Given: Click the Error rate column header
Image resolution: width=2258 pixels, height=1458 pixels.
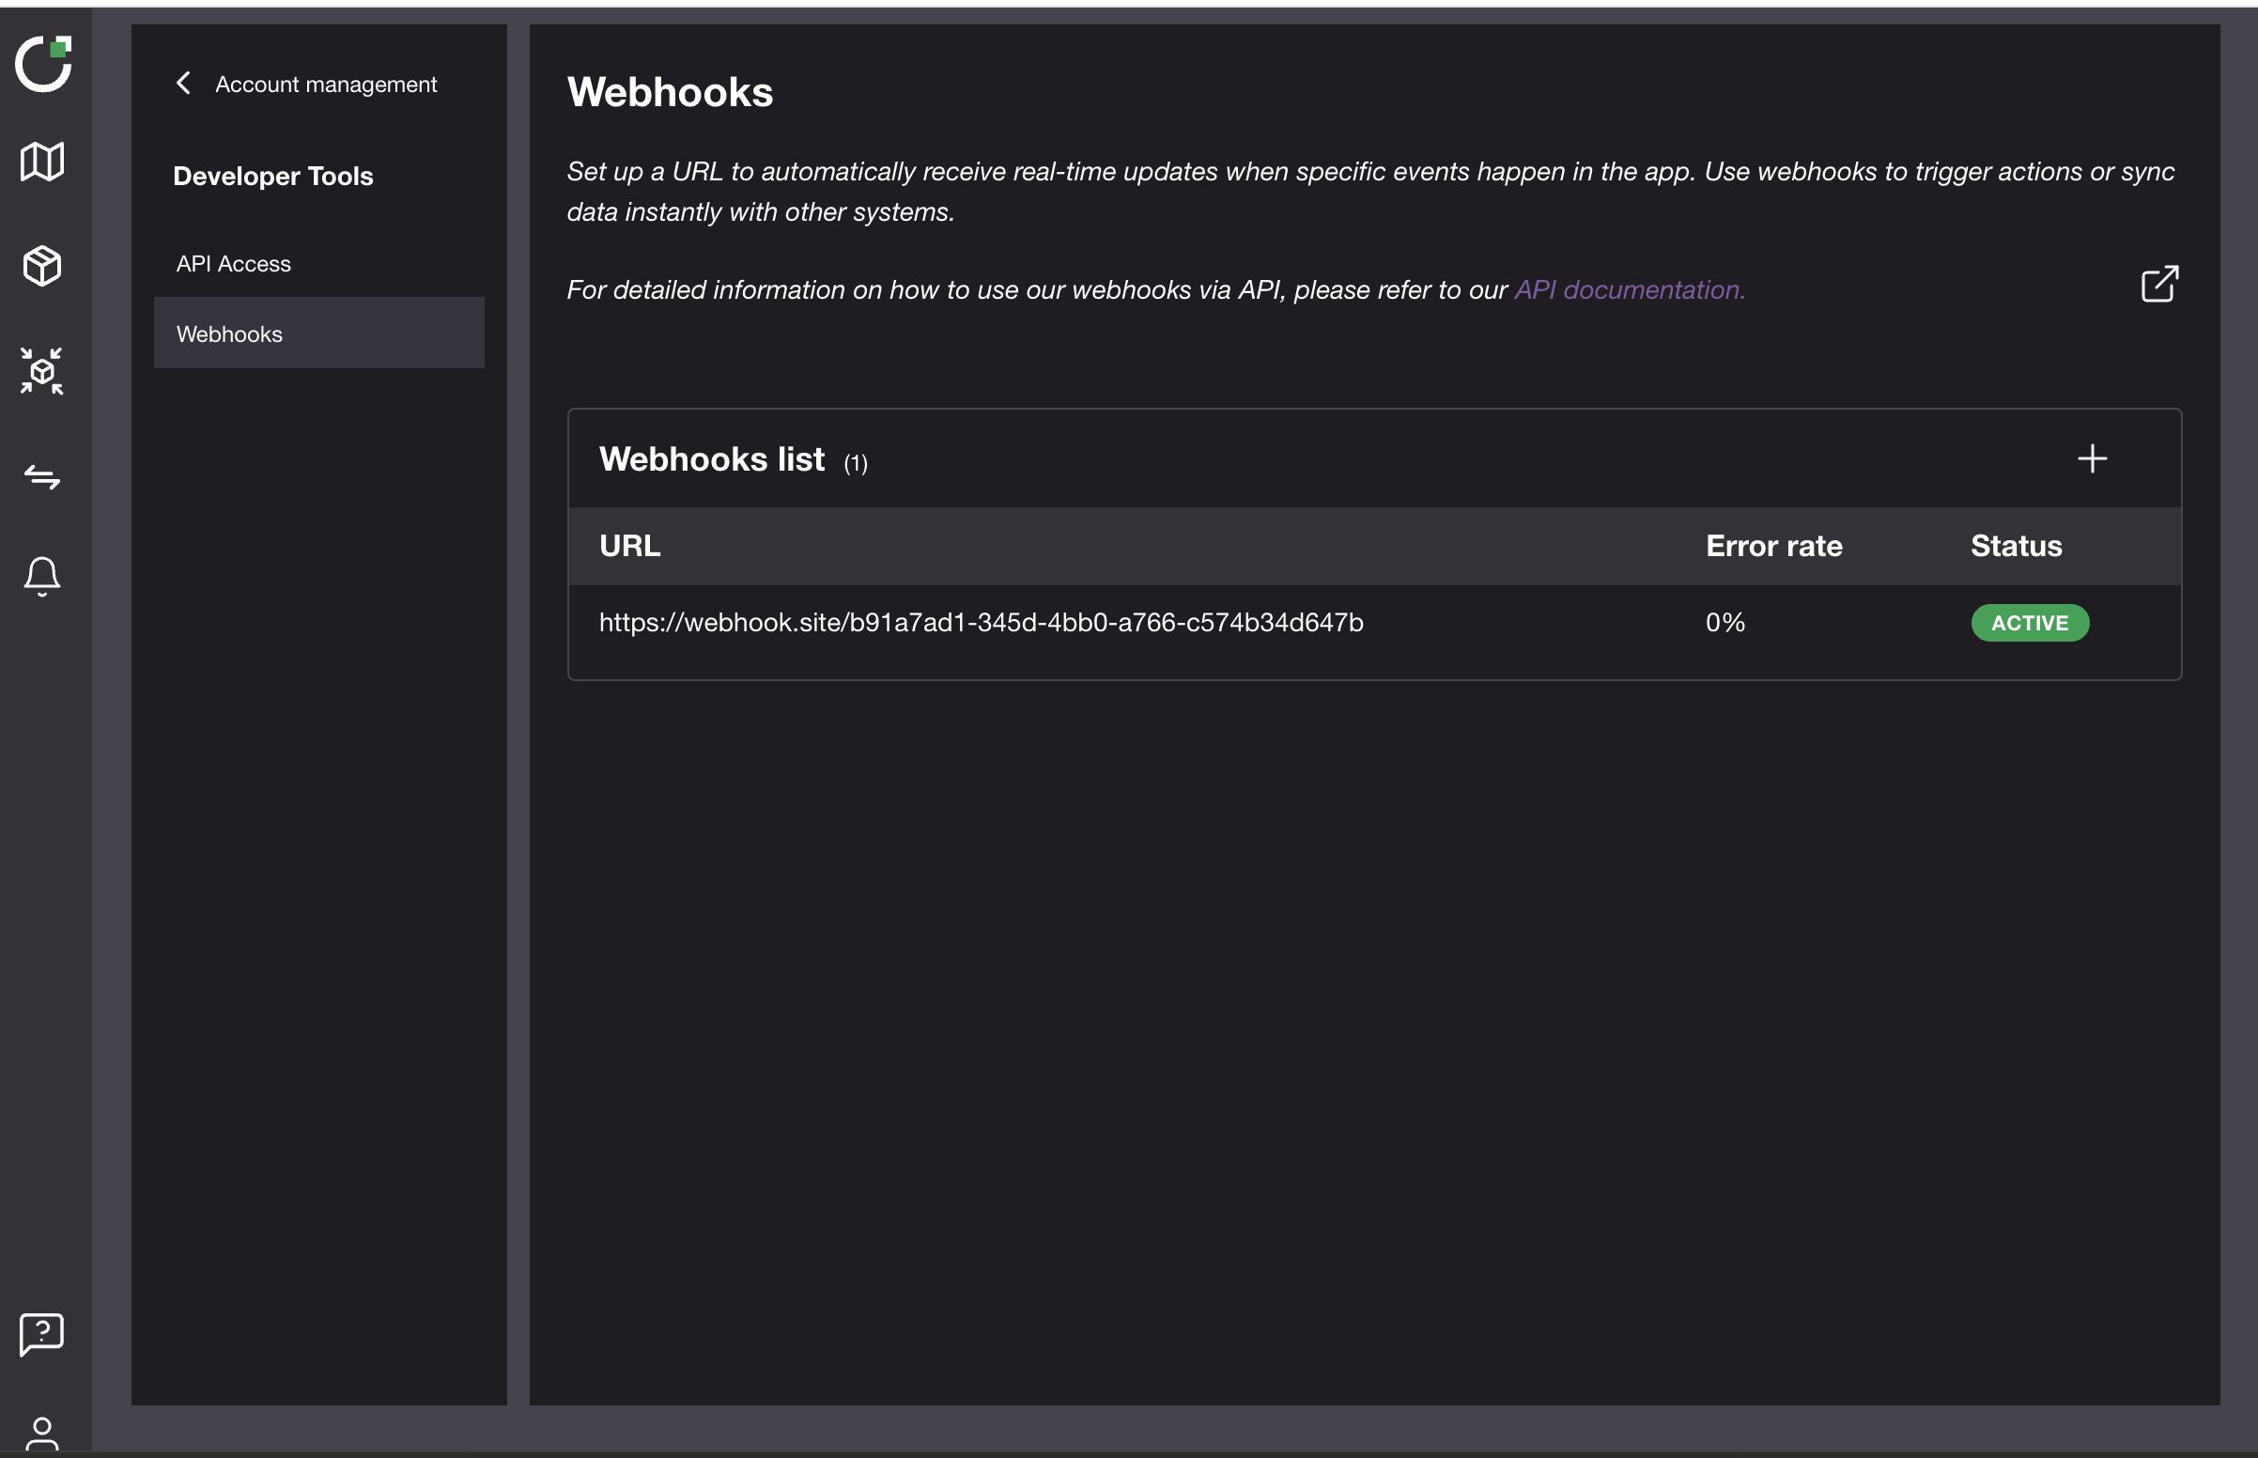Looking at the screenshot, I should tap(1773, 546).
